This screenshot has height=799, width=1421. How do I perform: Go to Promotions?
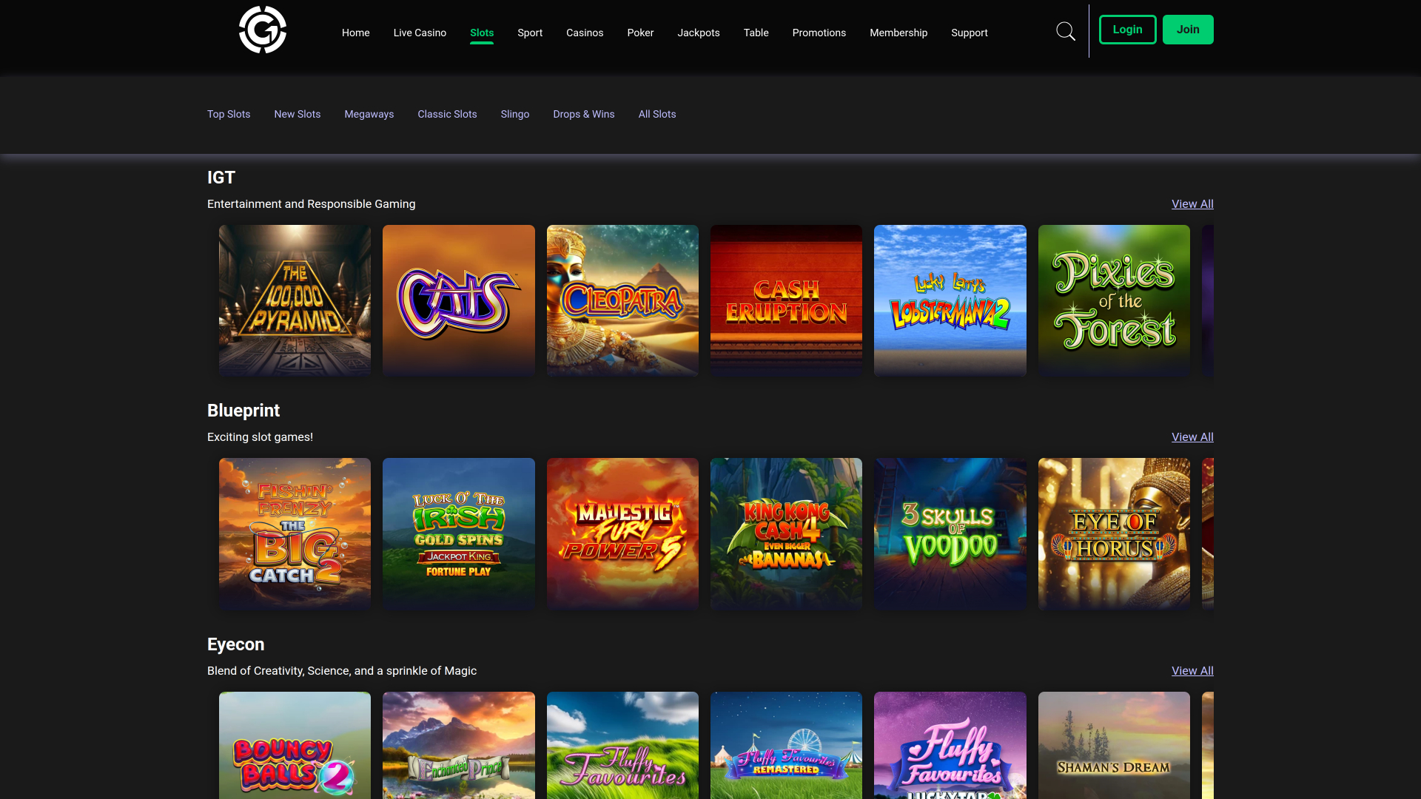tap(819, 33)
